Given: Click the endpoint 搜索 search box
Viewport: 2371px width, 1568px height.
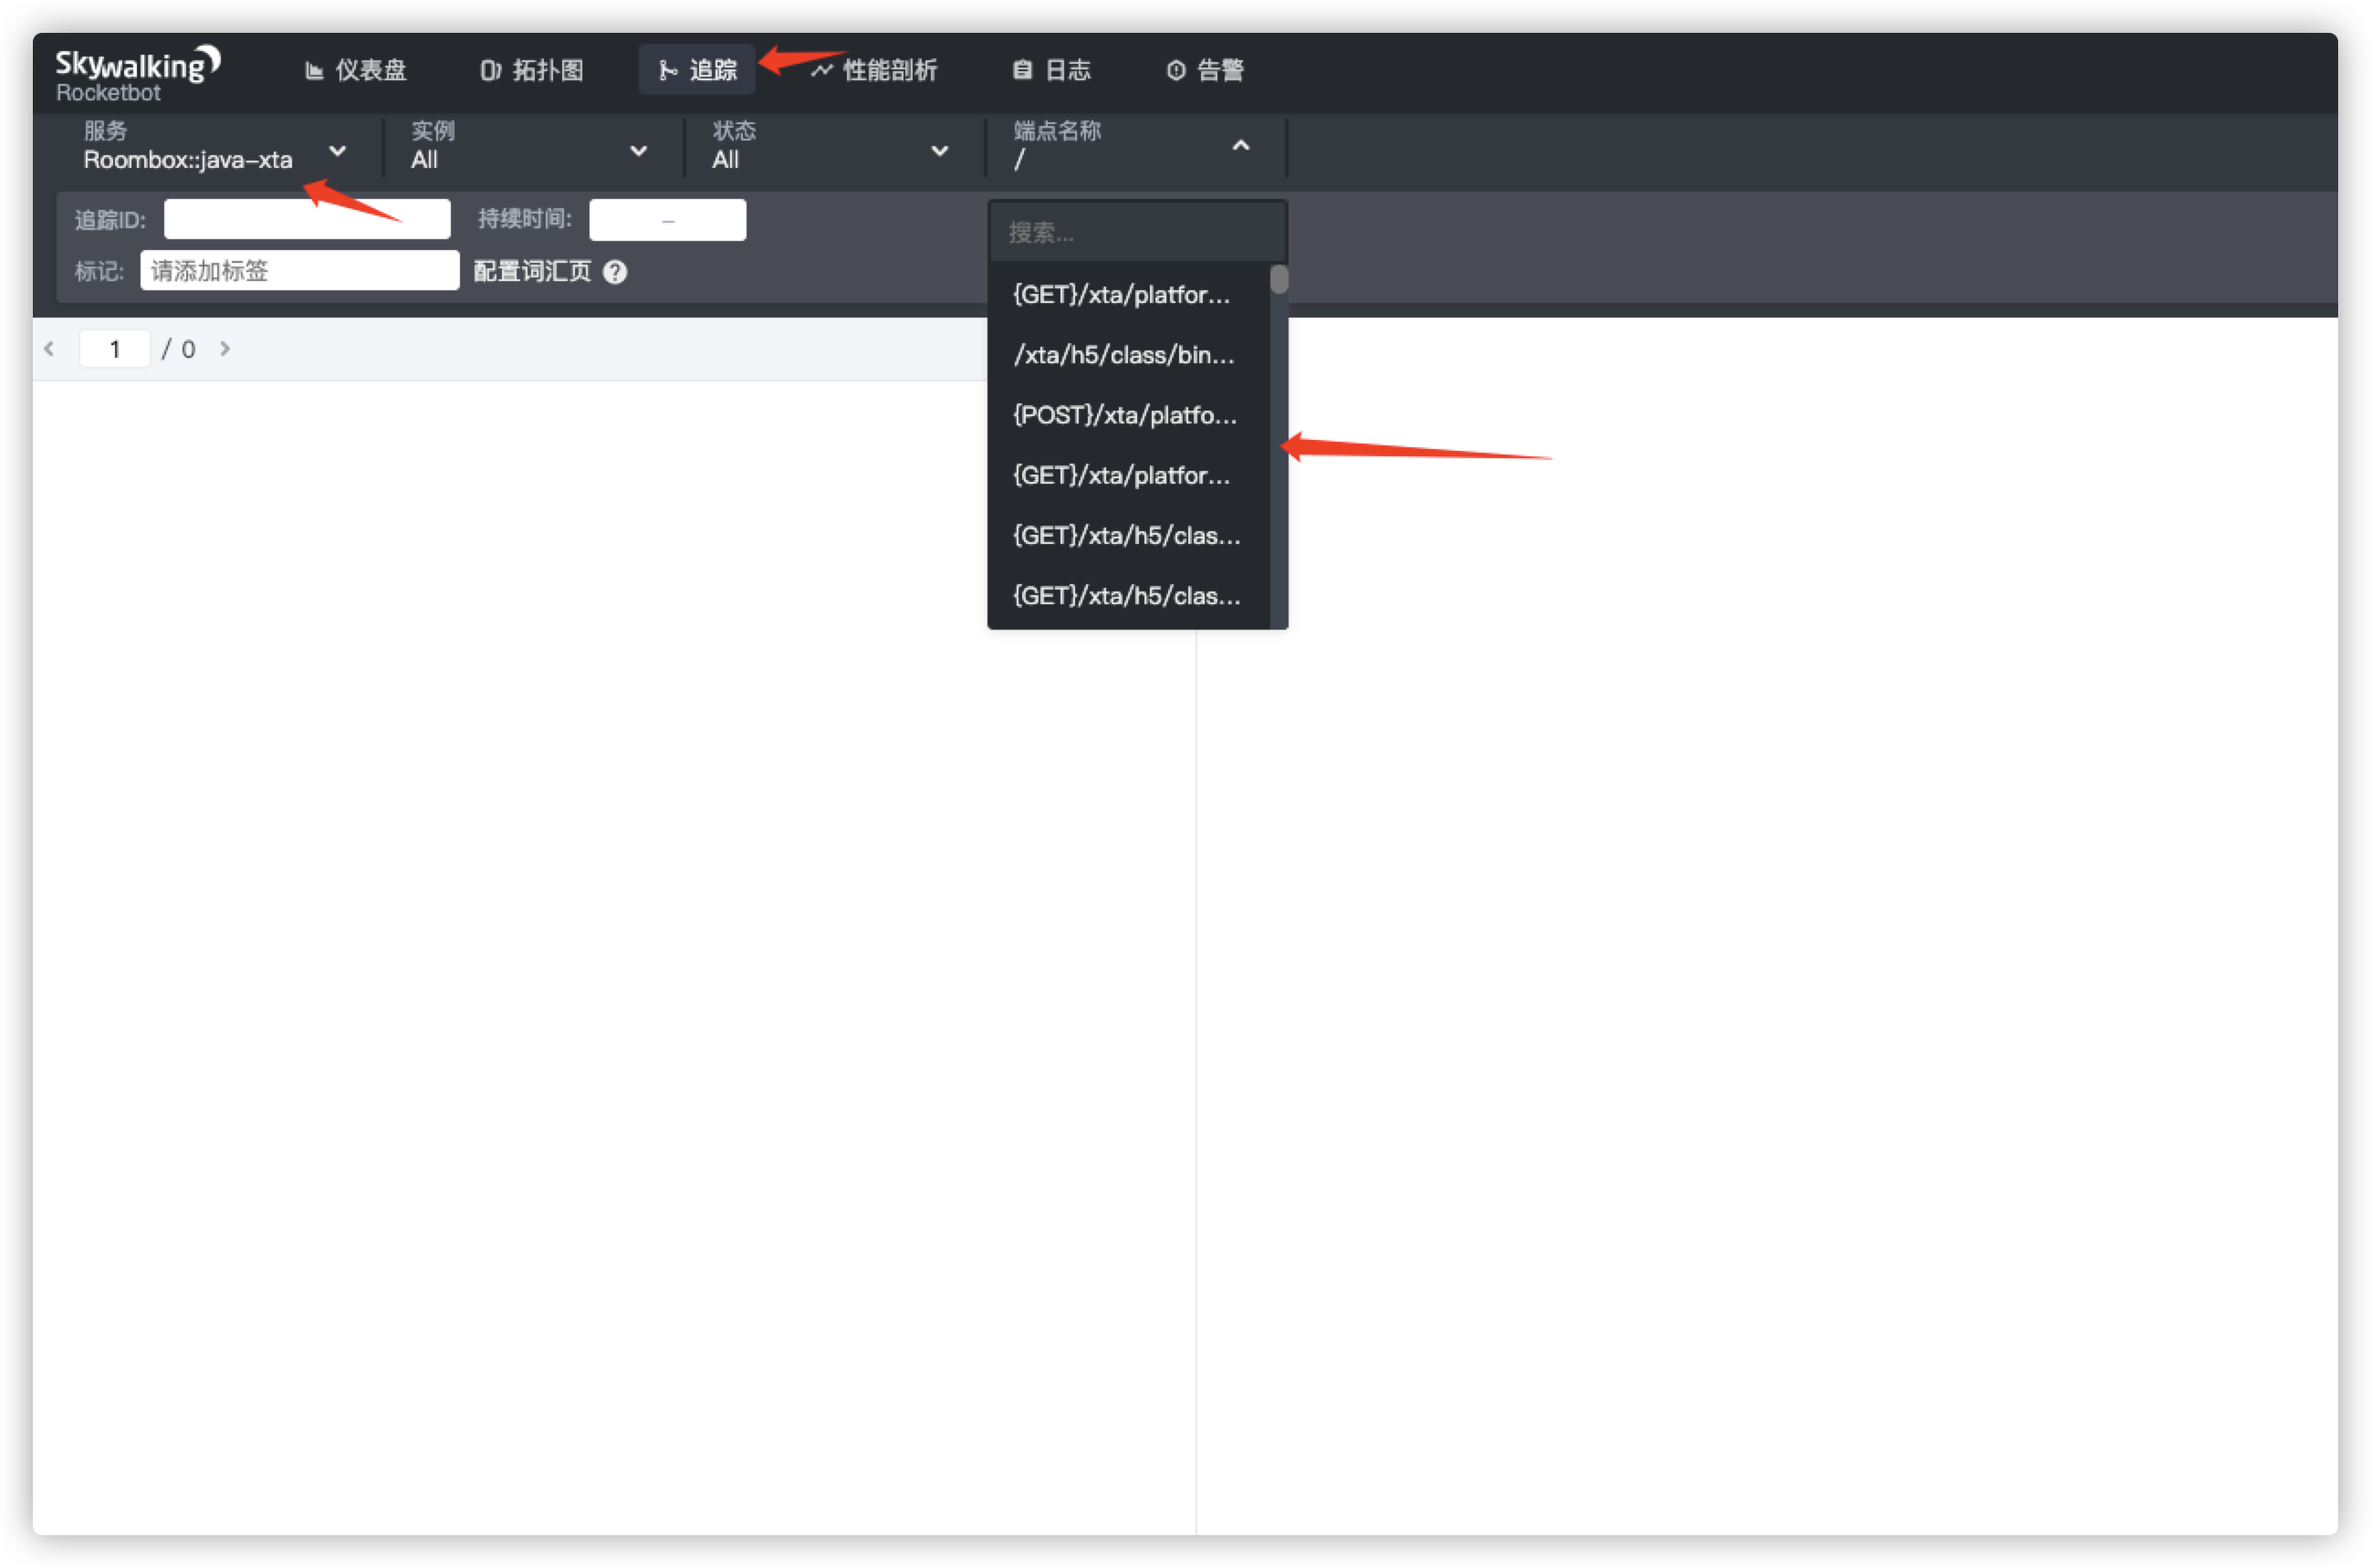Looking at the screenshot, I should [x=1136, y=233].
